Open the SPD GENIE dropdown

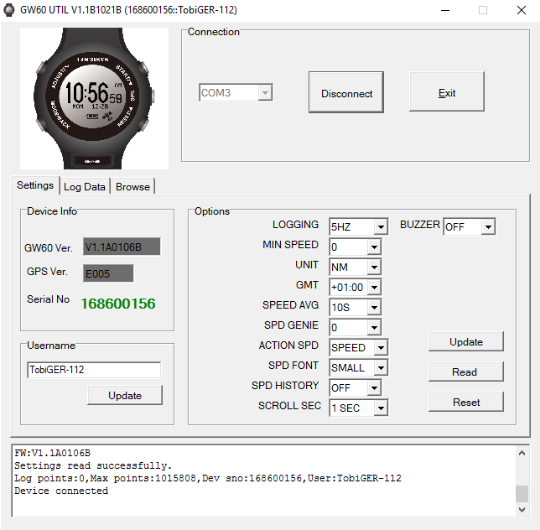click(x=374, y=327)
